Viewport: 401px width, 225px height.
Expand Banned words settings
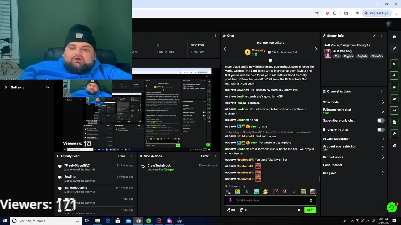click(383, 157)
